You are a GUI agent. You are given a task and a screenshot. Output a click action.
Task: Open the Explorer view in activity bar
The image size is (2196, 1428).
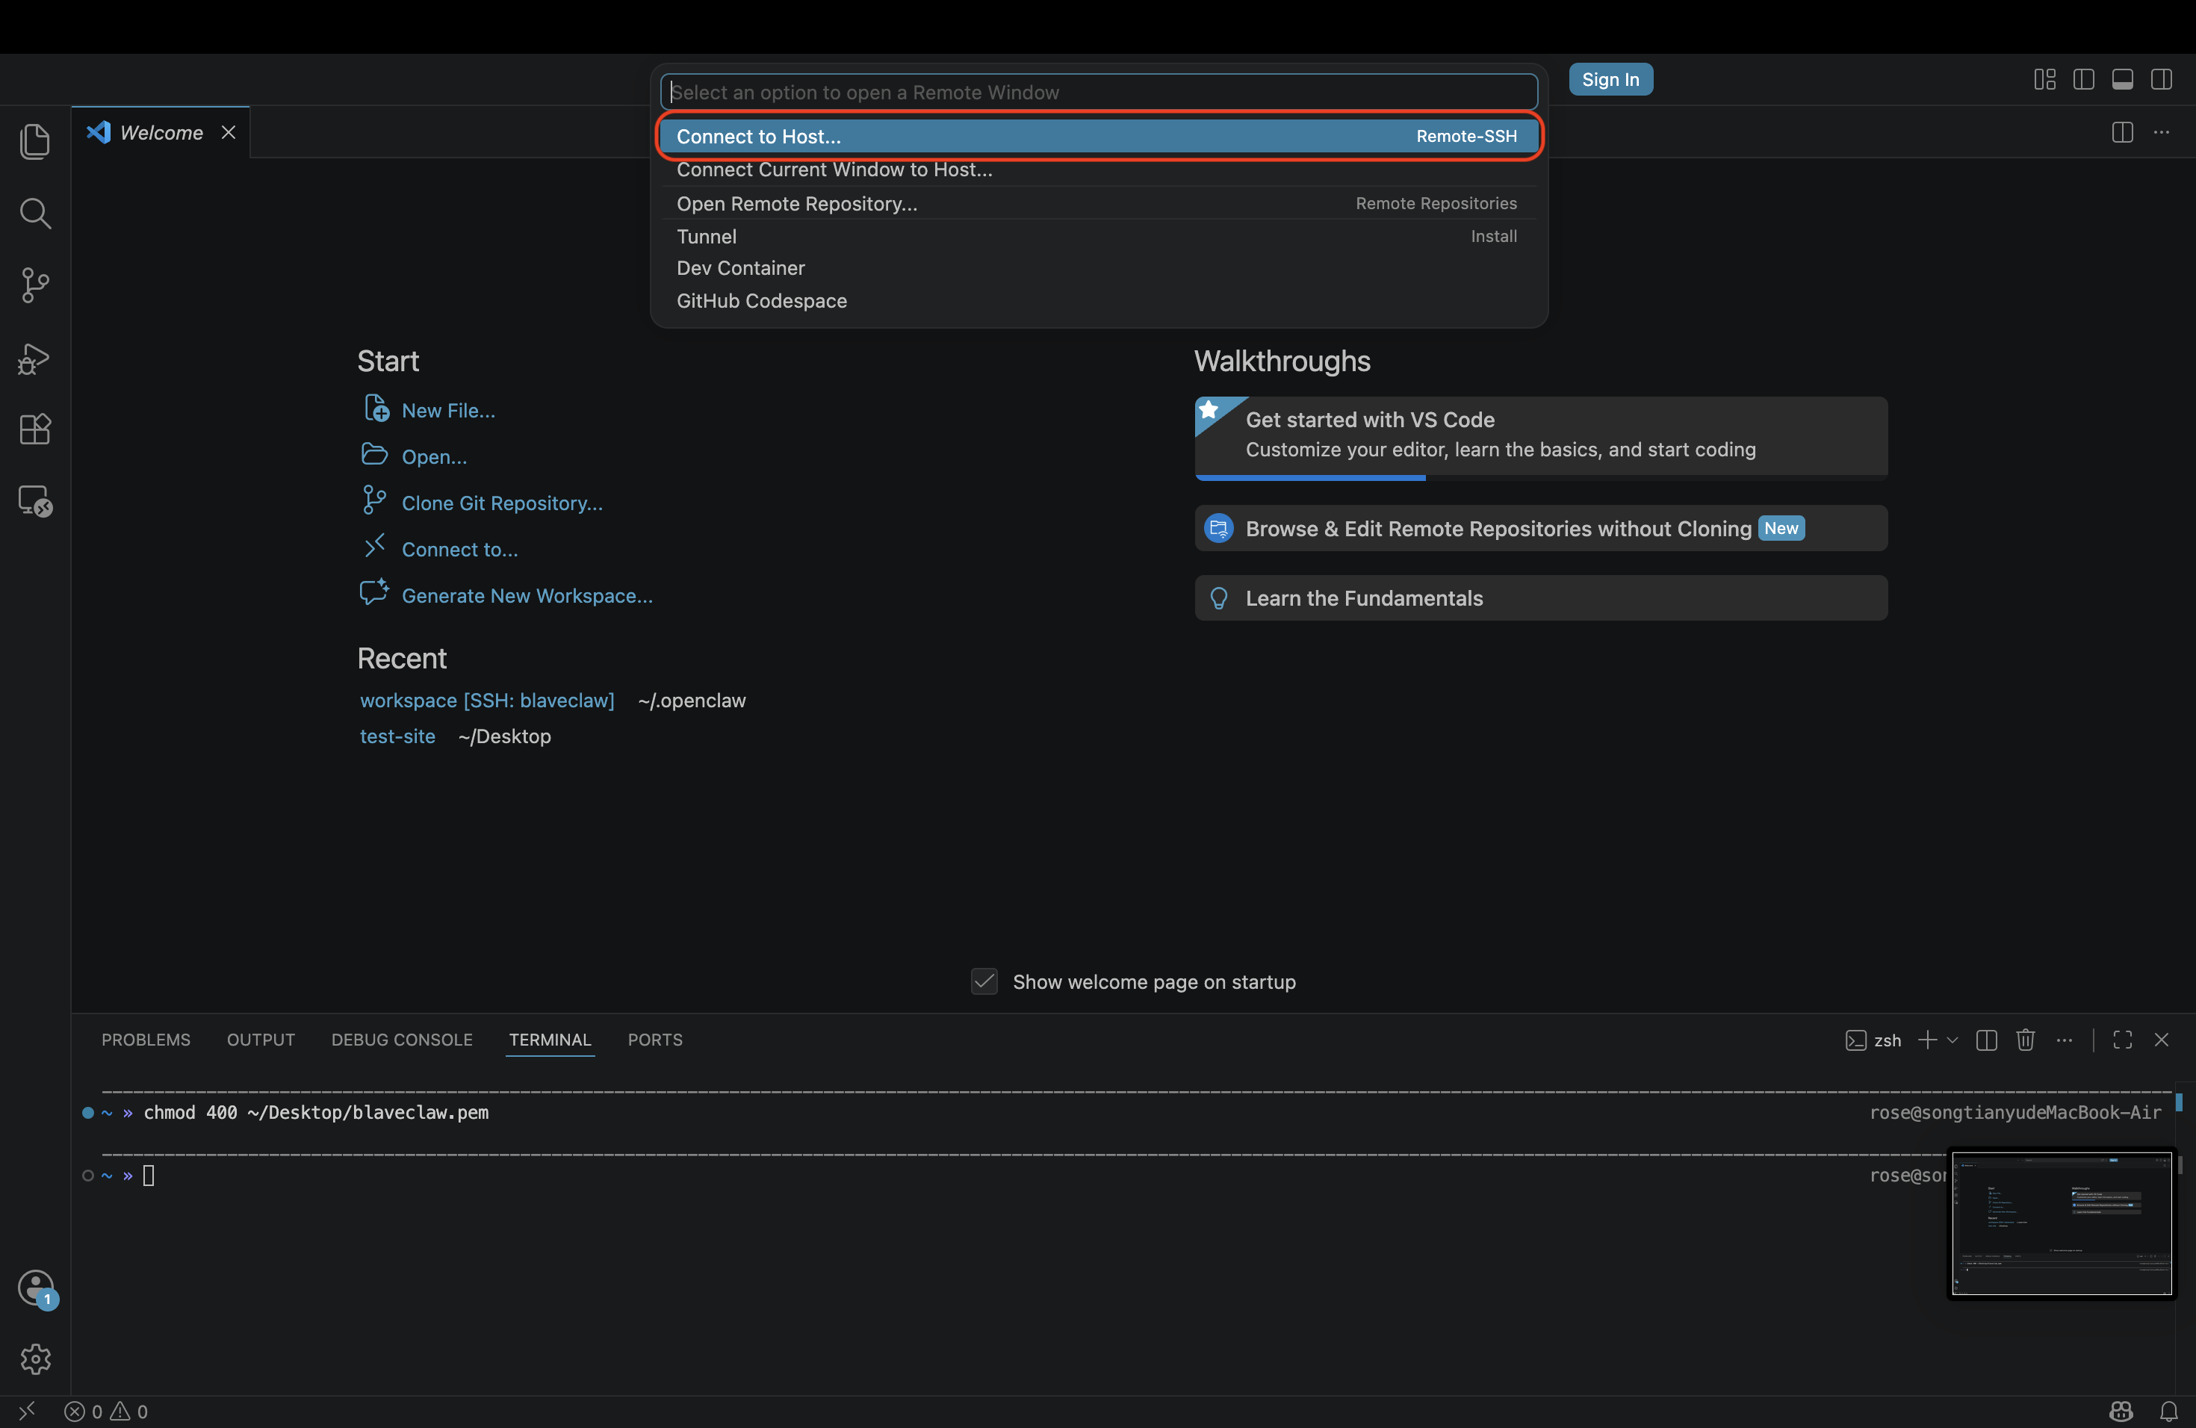pyautogui.click(x=35, y=141)
